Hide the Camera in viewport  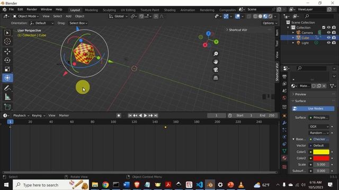[x=328, y=33]
